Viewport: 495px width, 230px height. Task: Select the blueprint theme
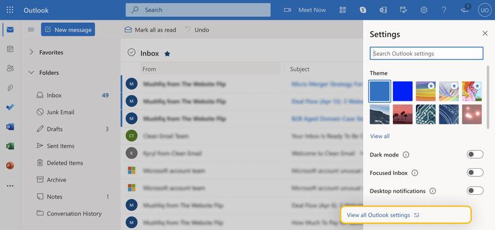tap(449, 114)
